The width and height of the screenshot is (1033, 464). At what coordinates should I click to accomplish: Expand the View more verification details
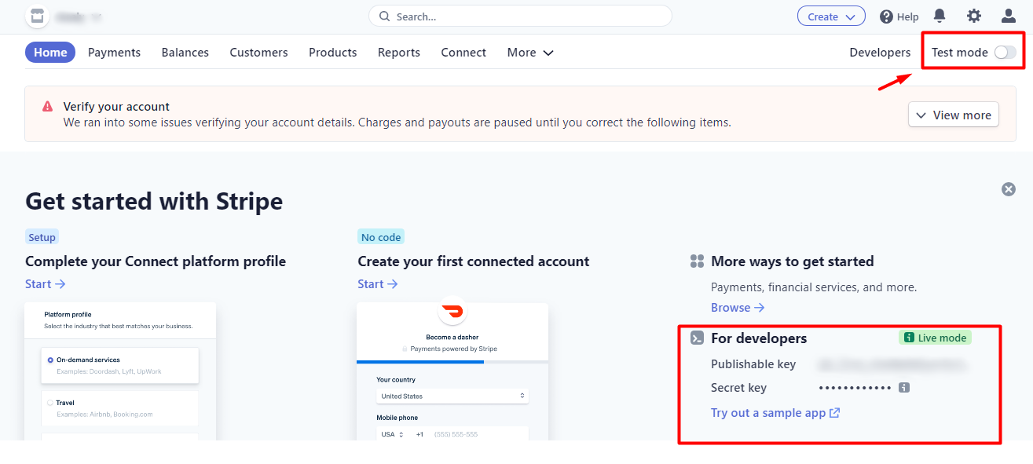[954, 115]
